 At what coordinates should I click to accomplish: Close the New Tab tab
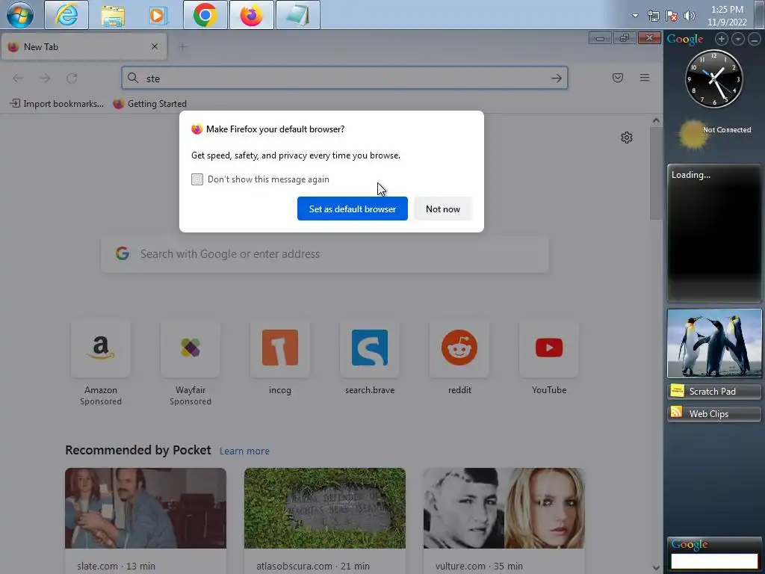(155, 46)
